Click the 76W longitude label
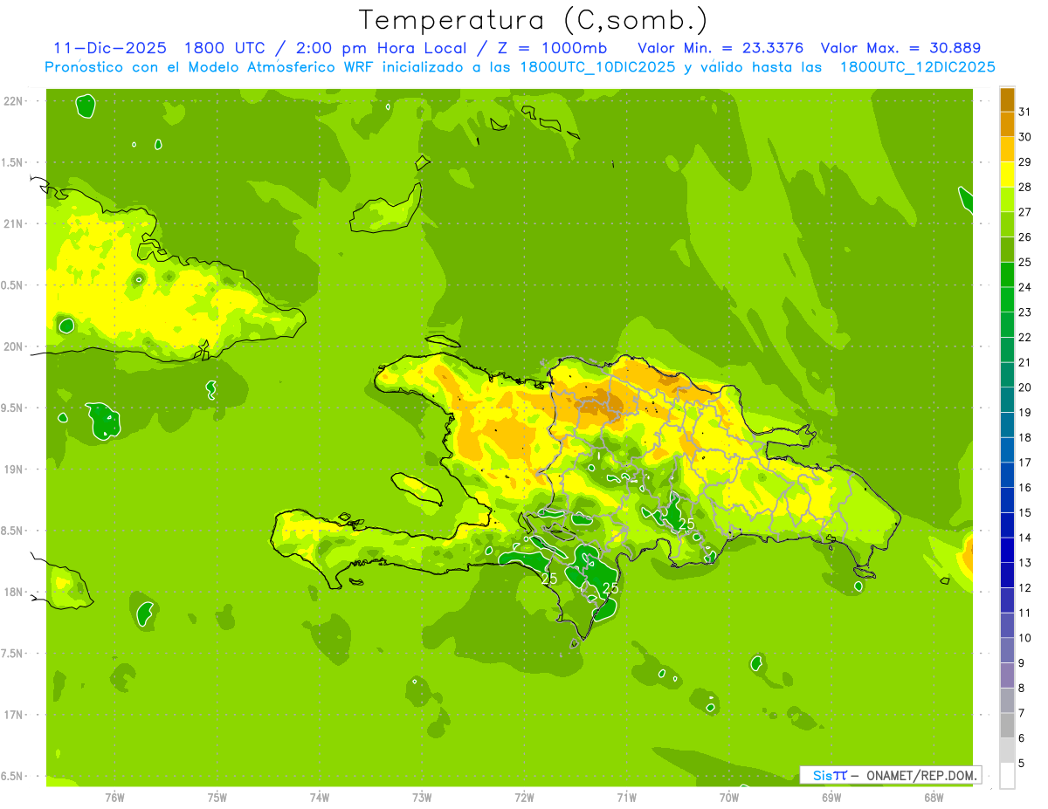The height and width of the screenshot is (809, 1048). click(x=114, y=797)
